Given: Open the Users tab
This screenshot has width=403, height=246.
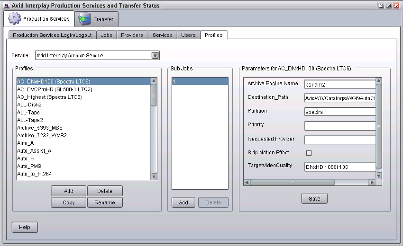Looking at the screenshot, I should click(188, 35).
